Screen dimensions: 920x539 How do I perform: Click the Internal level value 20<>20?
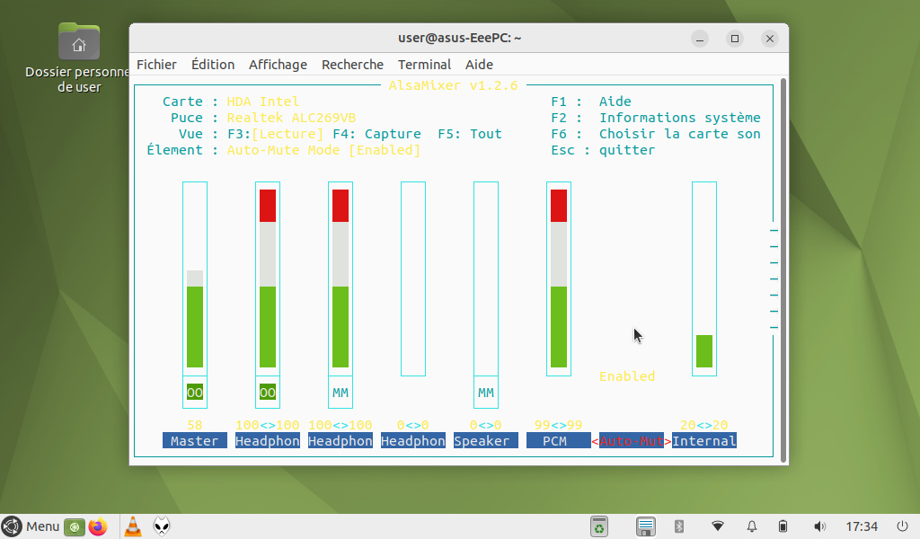(704, 425)
